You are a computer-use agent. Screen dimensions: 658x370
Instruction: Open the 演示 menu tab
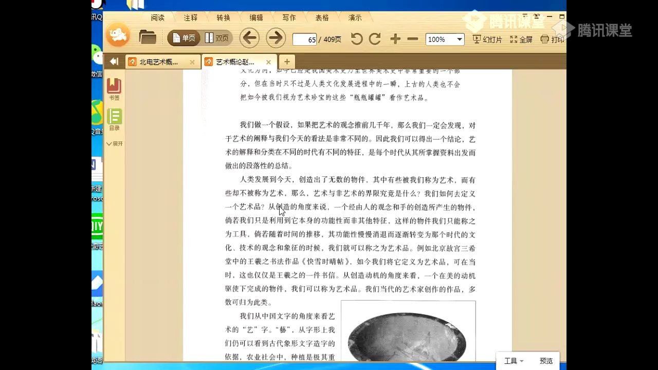[x=355, y=17]
